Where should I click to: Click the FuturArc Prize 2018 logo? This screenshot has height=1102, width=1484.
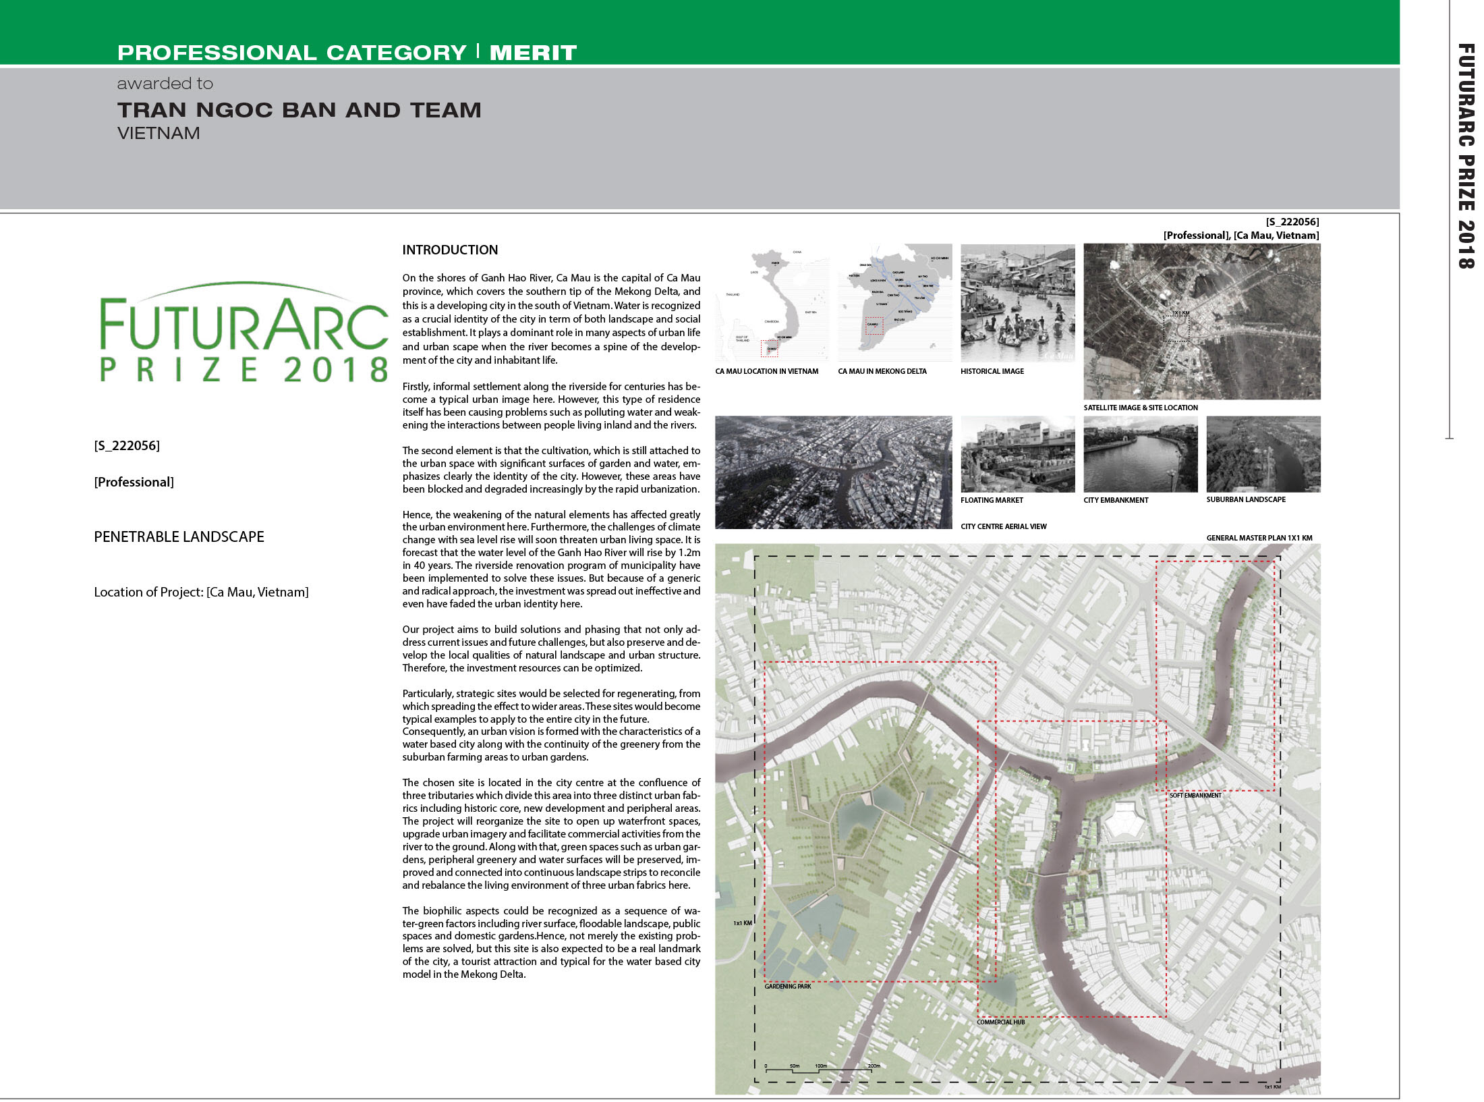[244, 332]
